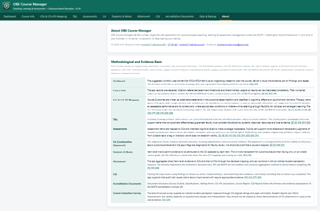Image resolution: width=320 pixels, height=211 pixels.
Task: Open the CA tab
Action: coord(104,16)
